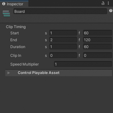Click the Speed Multiplier value field

click(x=83, y=64)
